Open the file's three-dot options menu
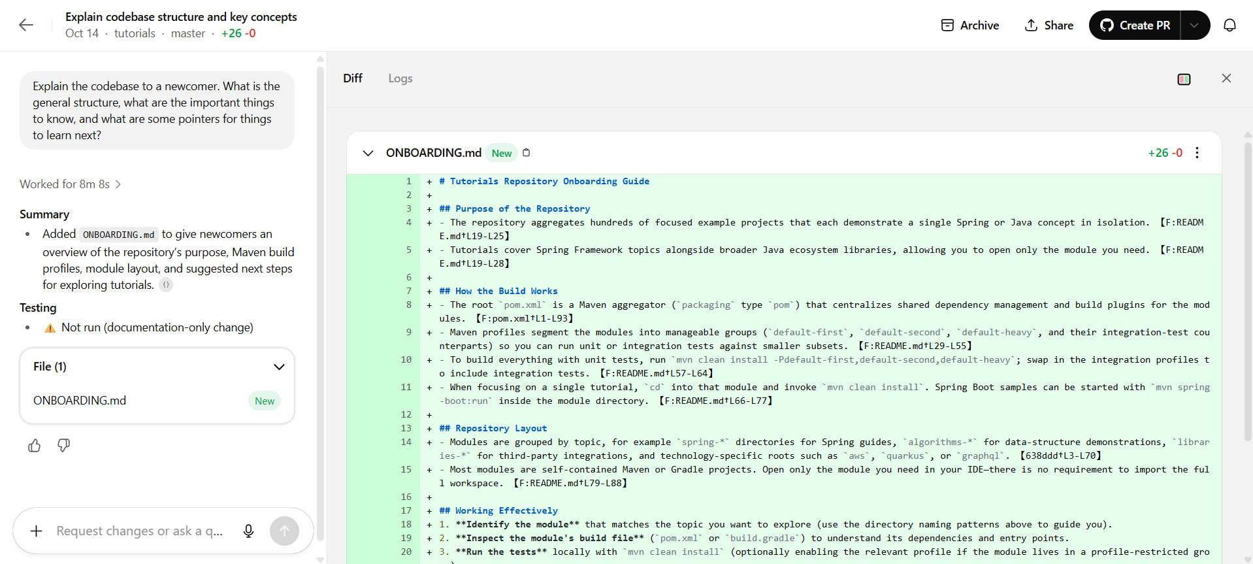1253x564 pixels. [x=1197, y=153]
